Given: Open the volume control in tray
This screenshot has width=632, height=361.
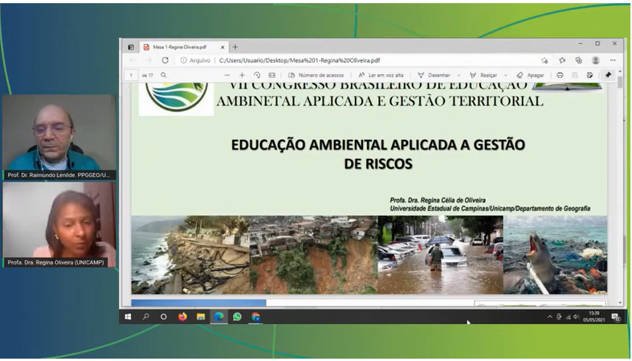Looking at the screenshot, I should (x=577, y=317).
